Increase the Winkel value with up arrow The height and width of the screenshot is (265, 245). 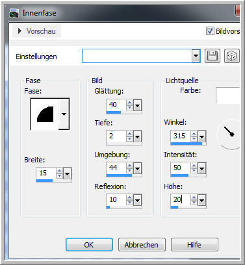tap(194, 134)
